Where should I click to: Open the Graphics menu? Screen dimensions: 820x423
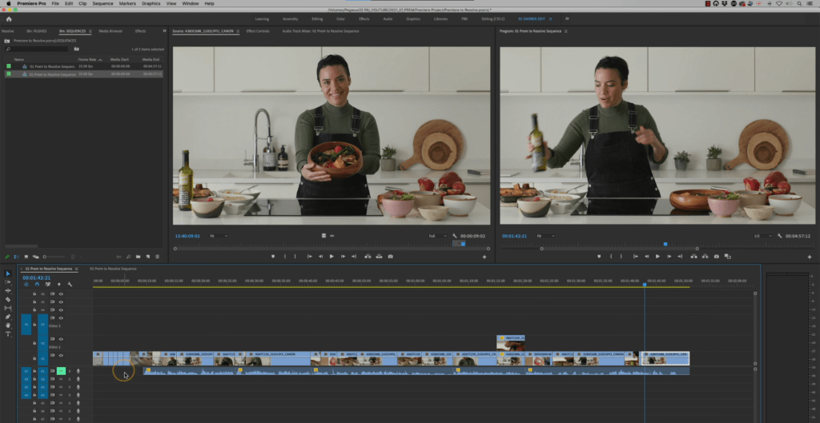tap(151, 3)
